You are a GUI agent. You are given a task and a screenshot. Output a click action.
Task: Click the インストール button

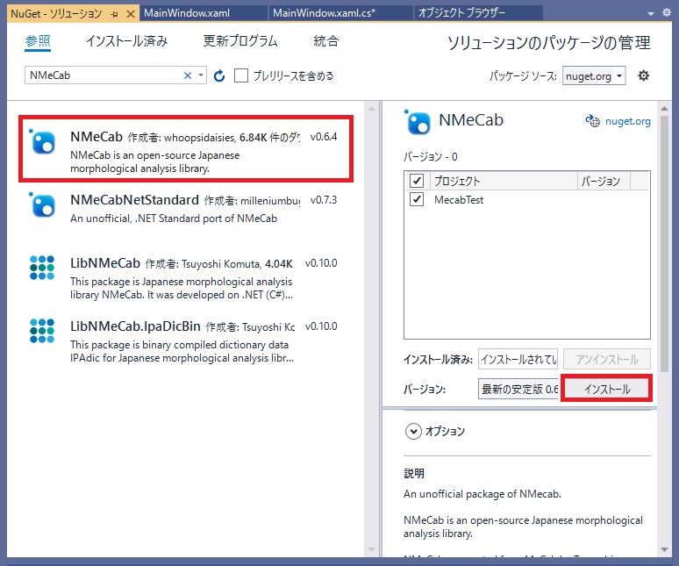(x=607, y=389)
